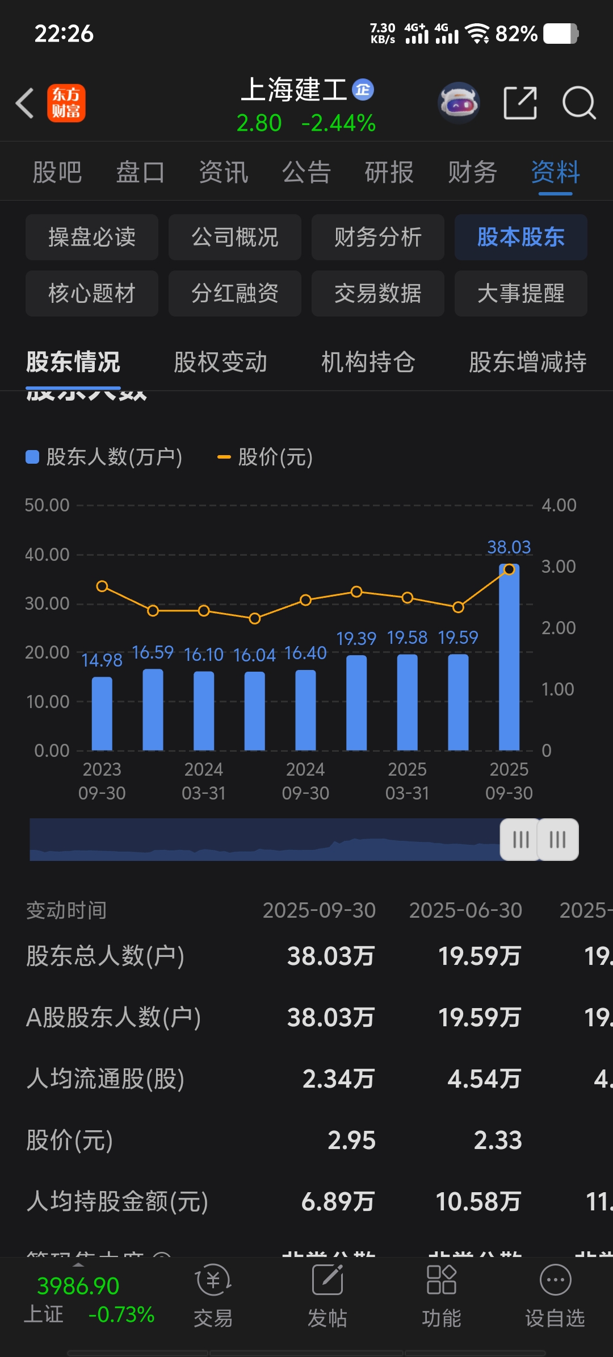Tap the back arrow icon
613x1357 pixels.
click(25, 103)
